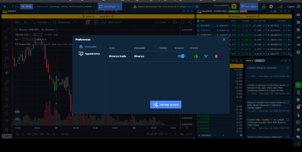
Task: Open the help question mark icon
Action: pyautogui.click(x=197, y=7)
